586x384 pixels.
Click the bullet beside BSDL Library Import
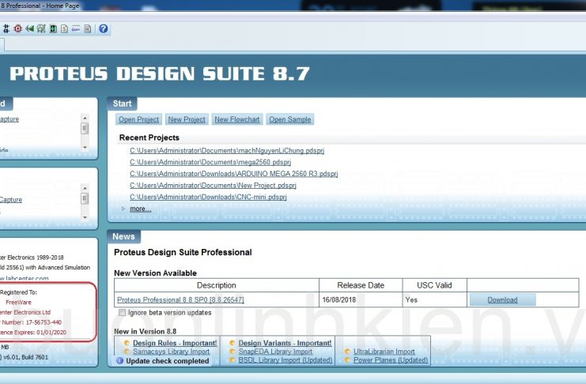click(232, 360)
